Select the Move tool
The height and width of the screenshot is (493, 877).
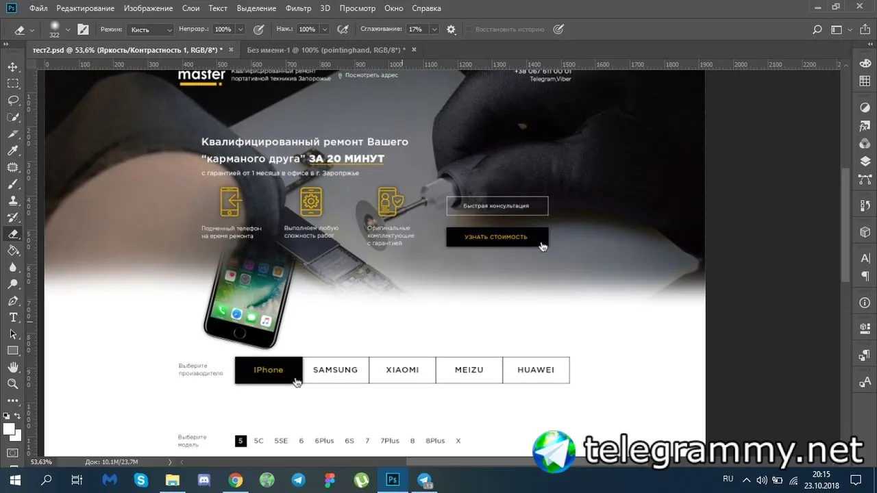pos(13,67)
